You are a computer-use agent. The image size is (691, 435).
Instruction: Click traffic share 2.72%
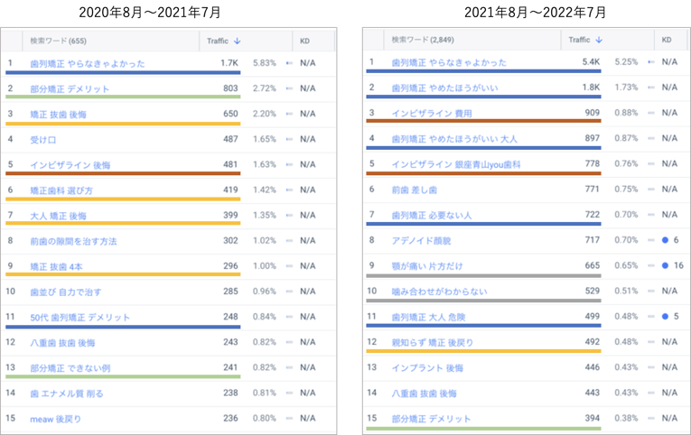click(x=265, y=88)
